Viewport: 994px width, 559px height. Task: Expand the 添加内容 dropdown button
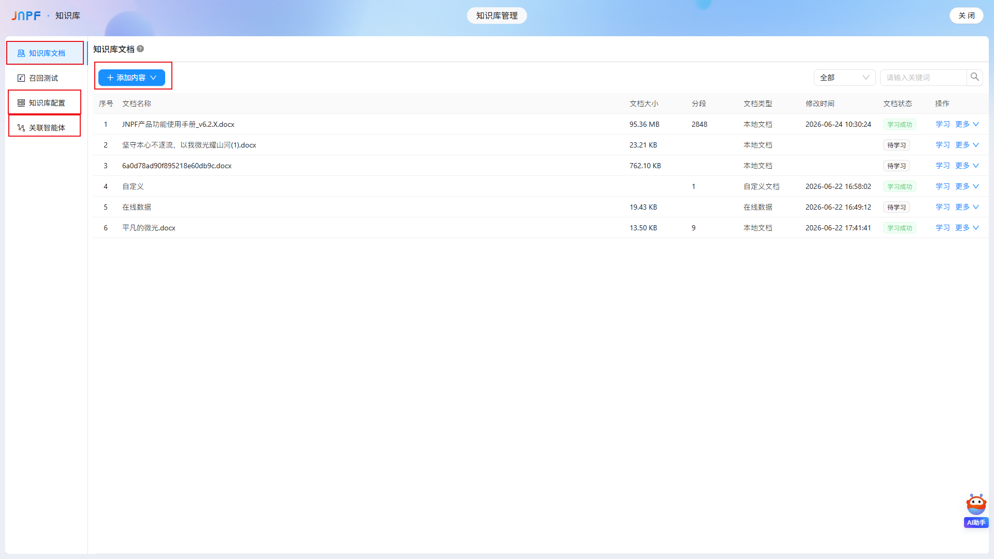(131, 78)
